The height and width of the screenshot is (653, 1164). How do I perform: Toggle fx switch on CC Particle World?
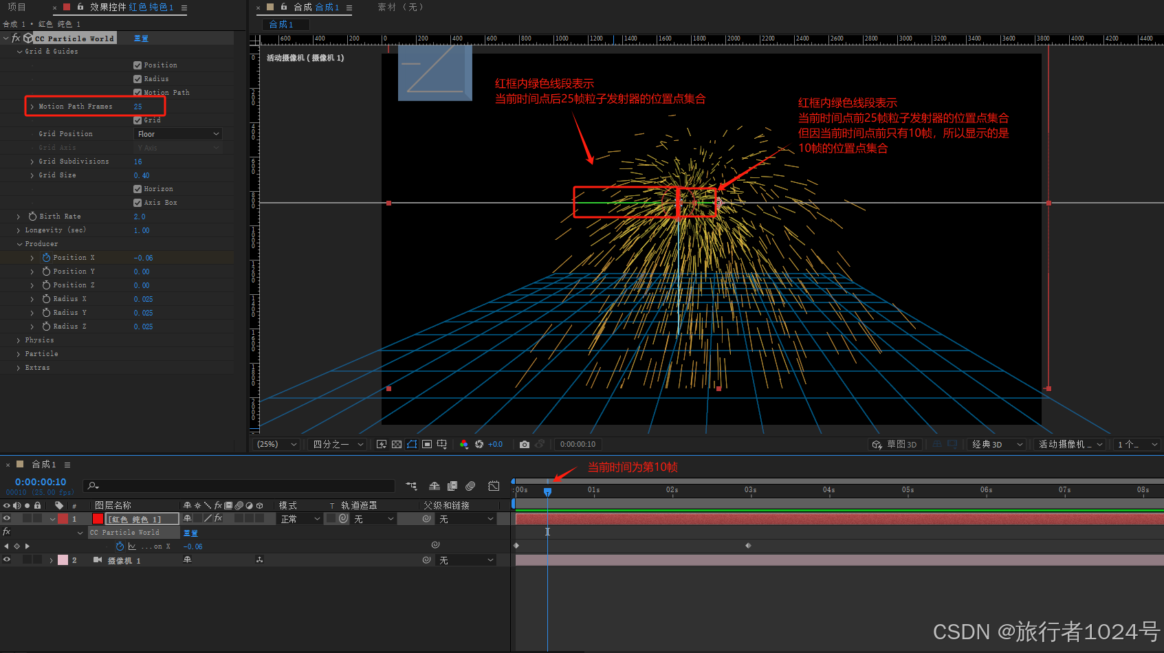16,38
